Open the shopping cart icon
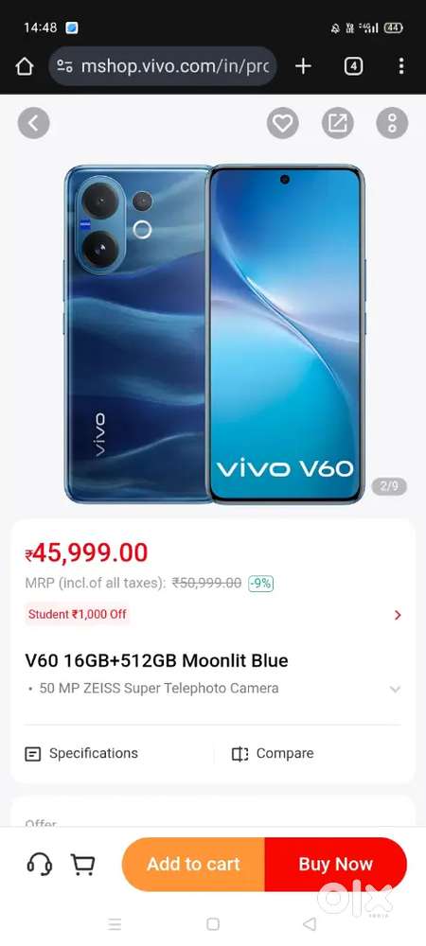Image resolution: width=426 pixels, height=946 pixels. point(82,865)
